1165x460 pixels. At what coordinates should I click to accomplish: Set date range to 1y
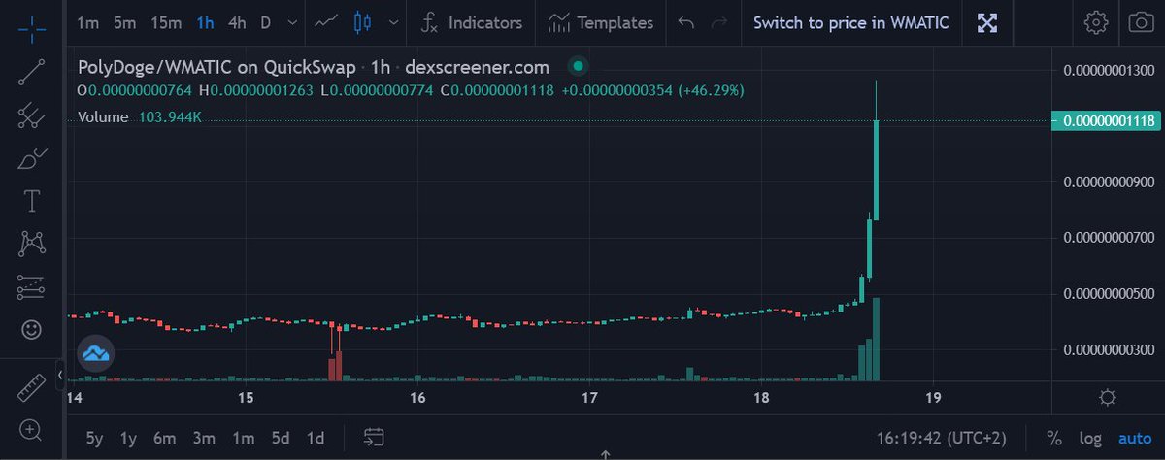(128, 438)
